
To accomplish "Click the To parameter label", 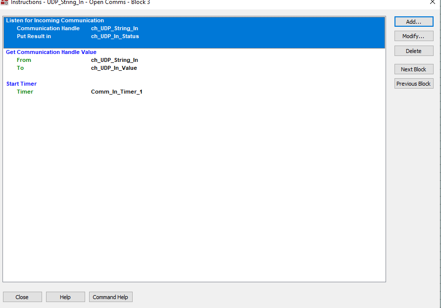I will 20,68.
